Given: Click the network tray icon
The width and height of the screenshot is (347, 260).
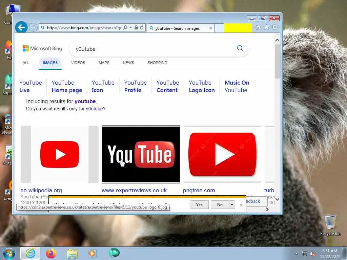Looking at the screenshot, I should tap(305, 254).
